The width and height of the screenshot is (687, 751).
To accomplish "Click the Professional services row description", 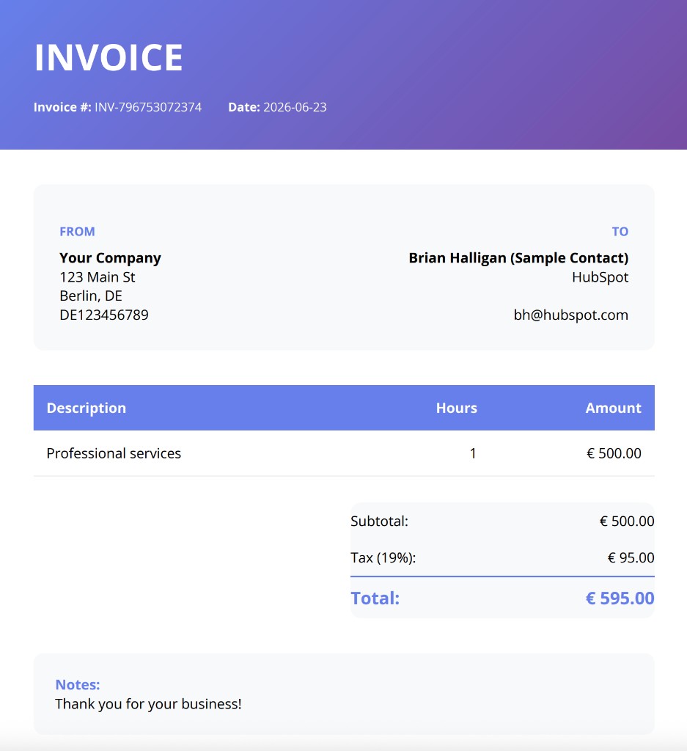I will tap(114, 453).
